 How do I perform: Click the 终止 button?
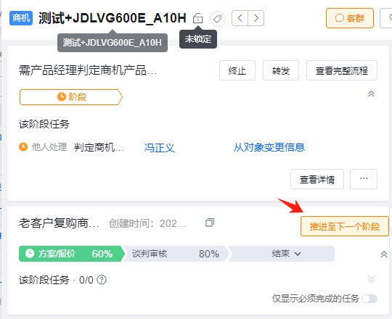237,70
